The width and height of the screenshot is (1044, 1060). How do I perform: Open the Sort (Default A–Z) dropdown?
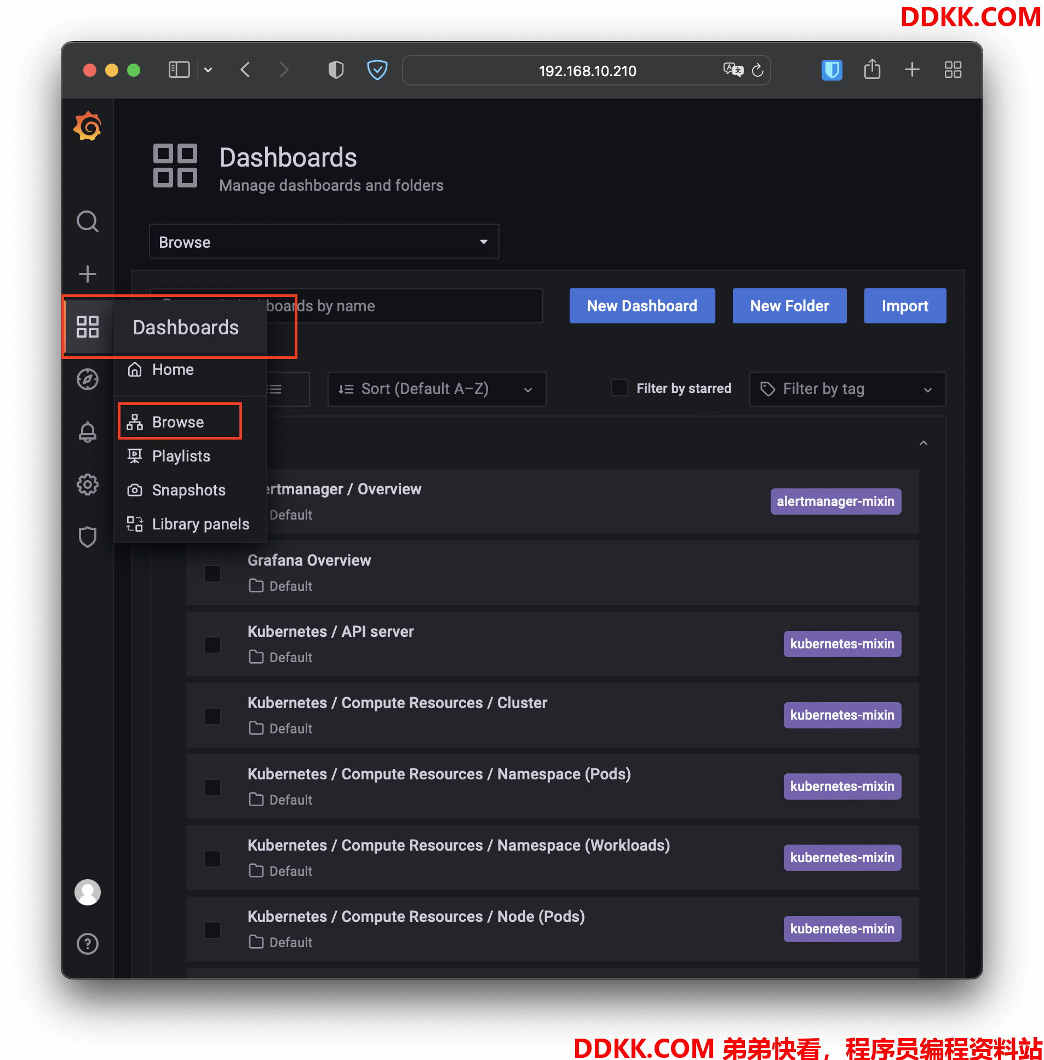pyautogui.click(x=437, y=389)
